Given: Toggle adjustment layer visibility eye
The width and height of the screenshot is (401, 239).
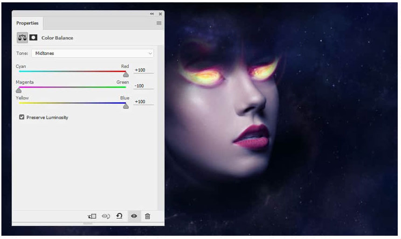Looking at the screenshot, I should pyautogui.click(x=134, y=216).
